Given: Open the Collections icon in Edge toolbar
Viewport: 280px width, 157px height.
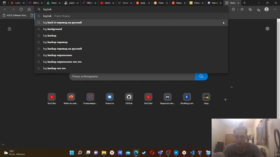Looking at the screenshot, I should [x=250, y=9].
